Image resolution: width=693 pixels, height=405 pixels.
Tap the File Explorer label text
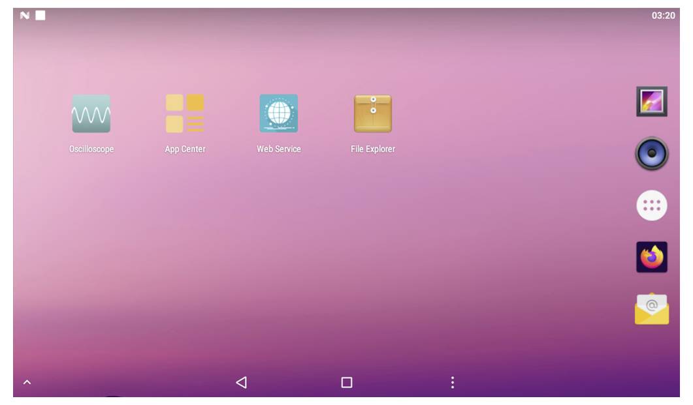pos(373,149)
